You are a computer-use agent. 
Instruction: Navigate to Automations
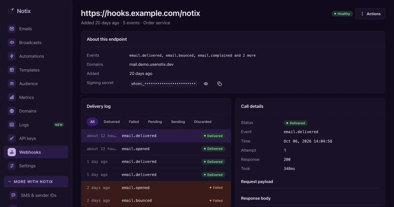click(x=36, y=56)
